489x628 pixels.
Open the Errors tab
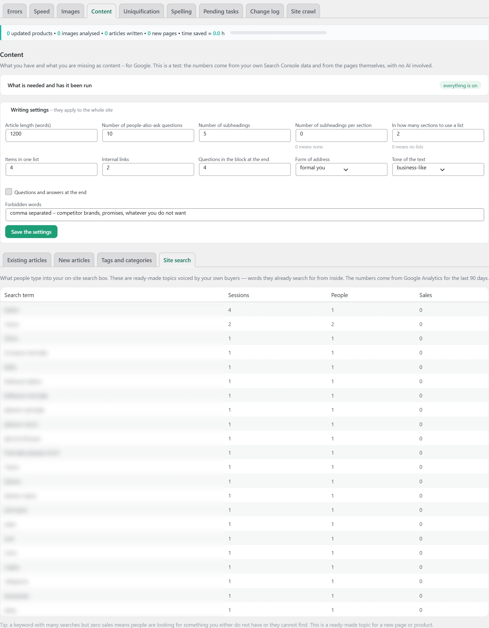(x=15, y=11)
